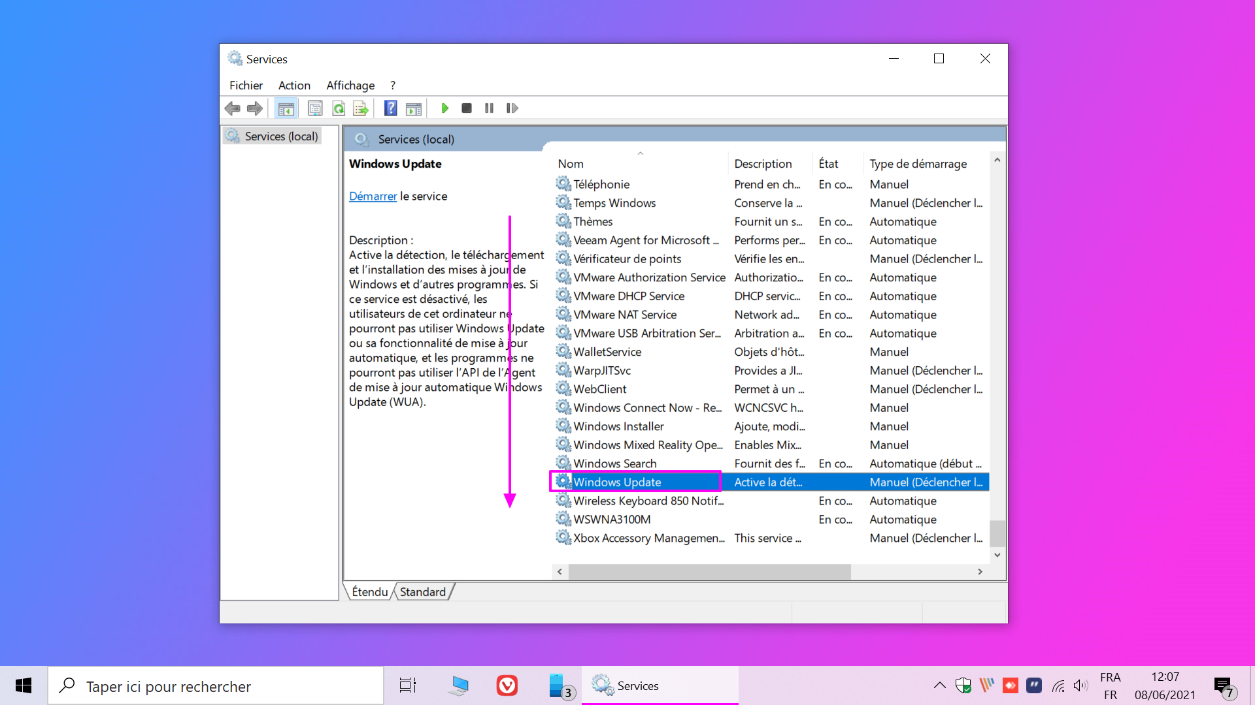Screen dimensions: 1255x705
Task: Select the Windows Update service
Action: point(771,482)
